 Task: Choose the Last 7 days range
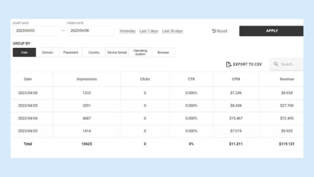[x=149, y=31]
